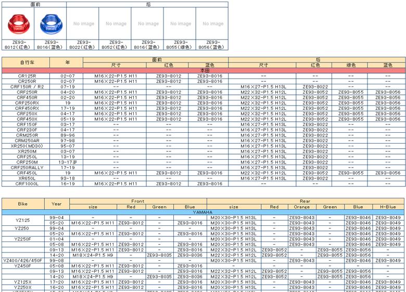Select the CRF150R / R2 model name
This screenshot has height=292, width=406.
tap(27, 87)
